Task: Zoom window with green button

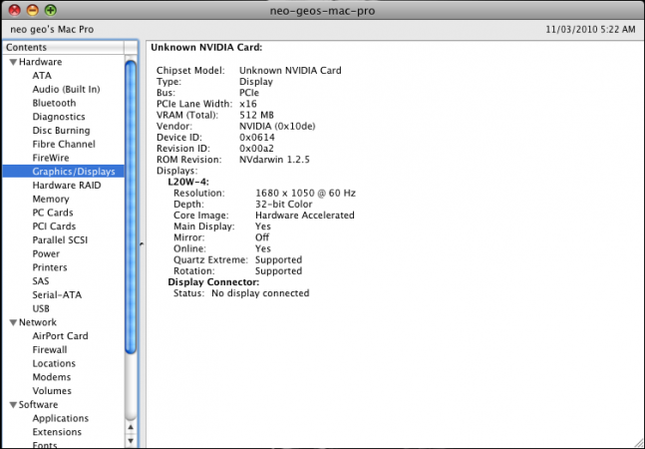Action: click(51, 10)
